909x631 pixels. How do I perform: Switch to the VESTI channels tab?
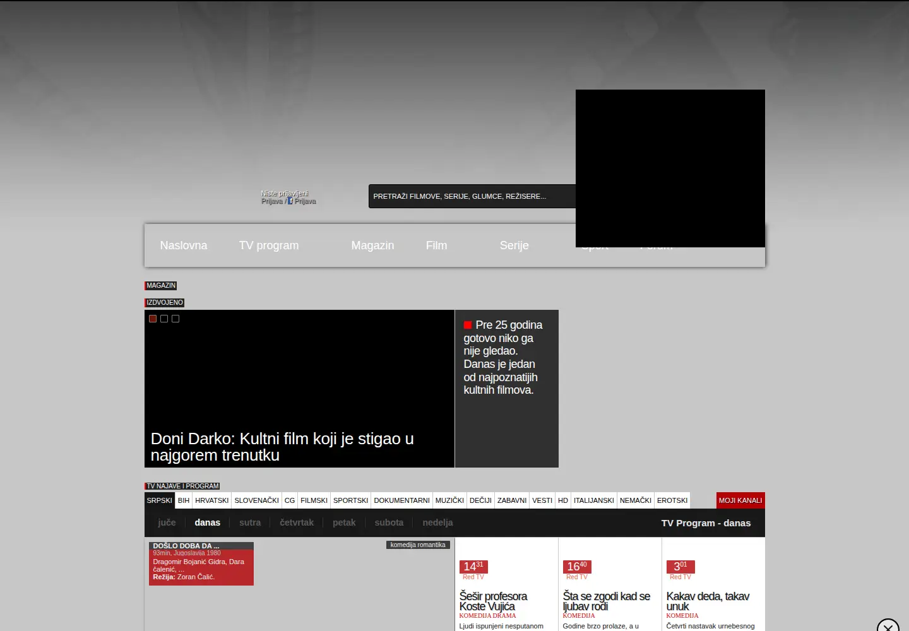tap(542, 500)
